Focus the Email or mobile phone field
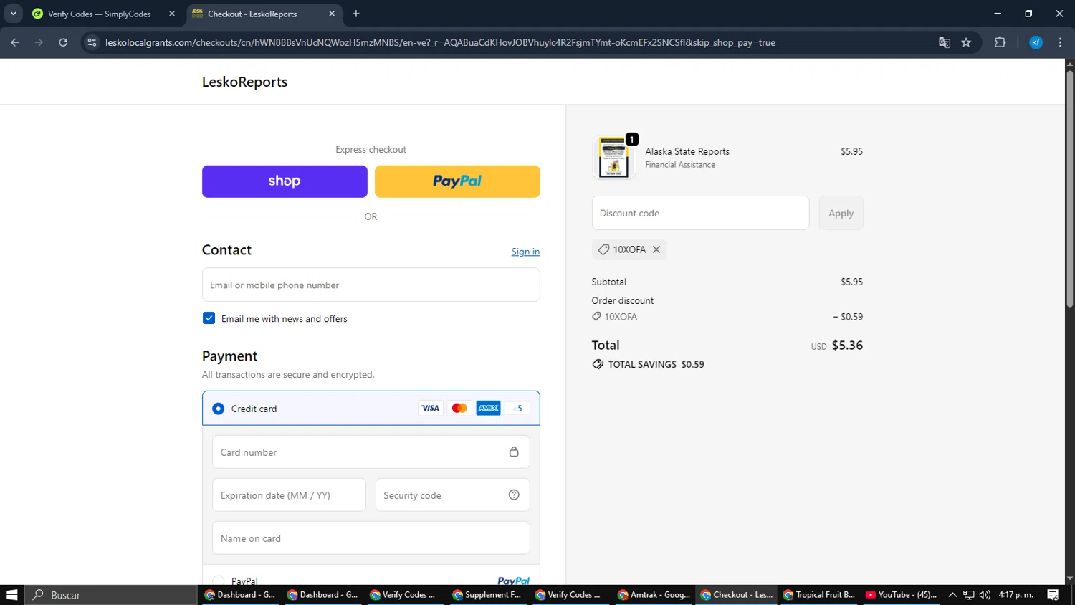This screenshot has width=1075, height=605. pyautogui.click(x=371, y=285)
